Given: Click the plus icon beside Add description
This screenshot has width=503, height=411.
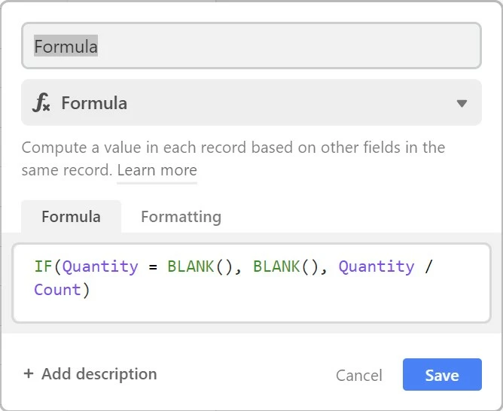Looking at the screenshot, I should coord(29,374).
